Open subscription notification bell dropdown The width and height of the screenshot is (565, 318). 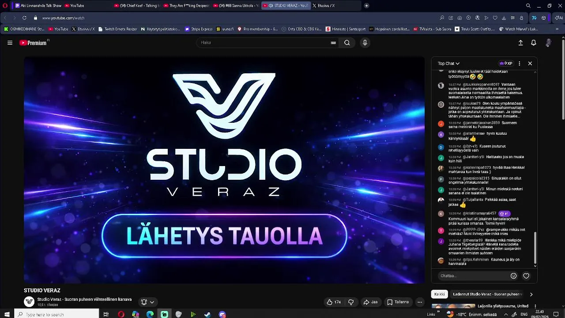tap(147, 302)
